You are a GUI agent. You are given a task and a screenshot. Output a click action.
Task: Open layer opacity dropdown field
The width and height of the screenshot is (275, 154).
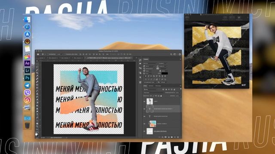[x=177, y=92]
